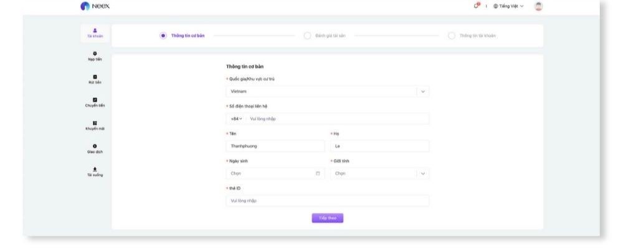Switch to the Tài khoản sidebar tab

point(95,33)
